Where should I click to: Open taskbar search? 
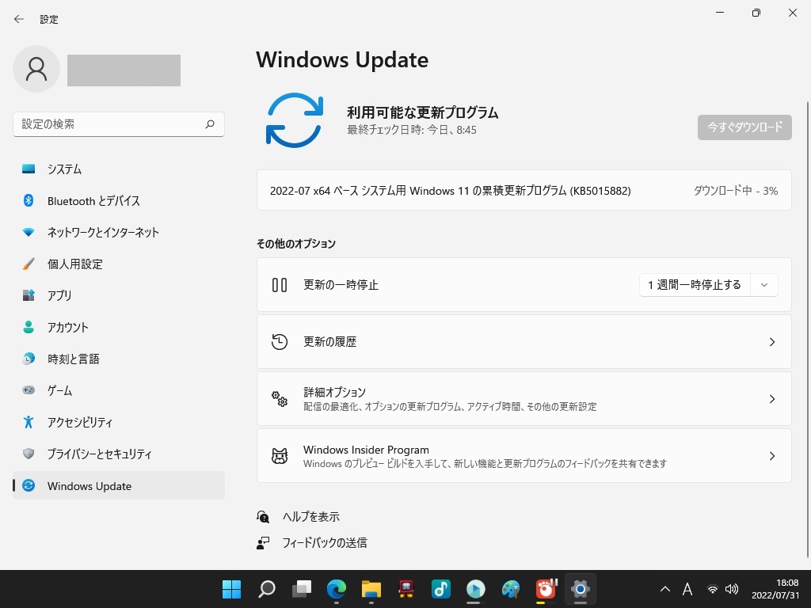266,589
